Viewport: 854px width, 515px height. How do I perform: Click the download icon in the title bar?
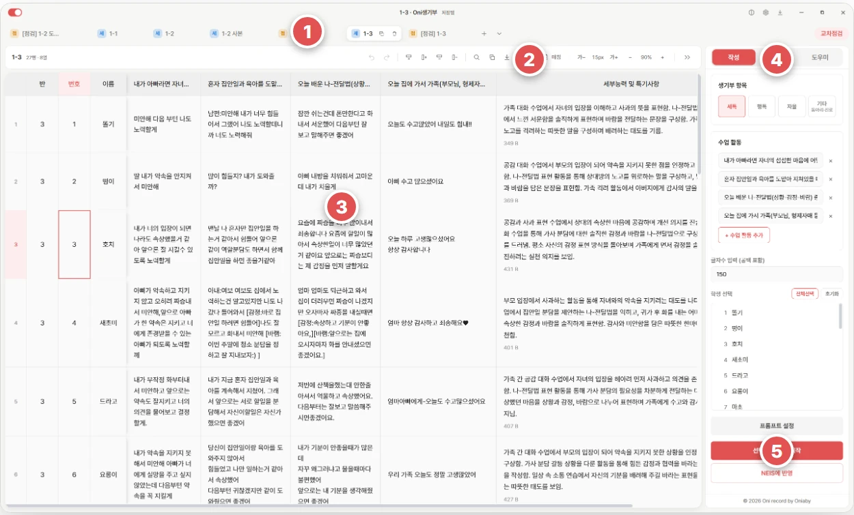click(780, 12)
